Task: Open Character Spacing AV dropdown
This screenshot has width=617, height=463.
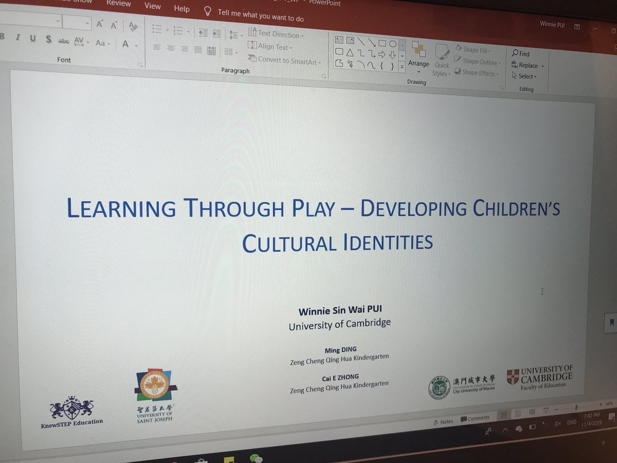Action: click(x=81, y=41)
